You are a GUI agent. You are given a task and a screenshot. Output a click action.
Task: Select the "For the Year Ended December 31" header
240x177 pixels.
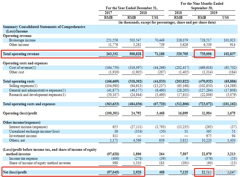pyautogui.click(x=131, y=8)
